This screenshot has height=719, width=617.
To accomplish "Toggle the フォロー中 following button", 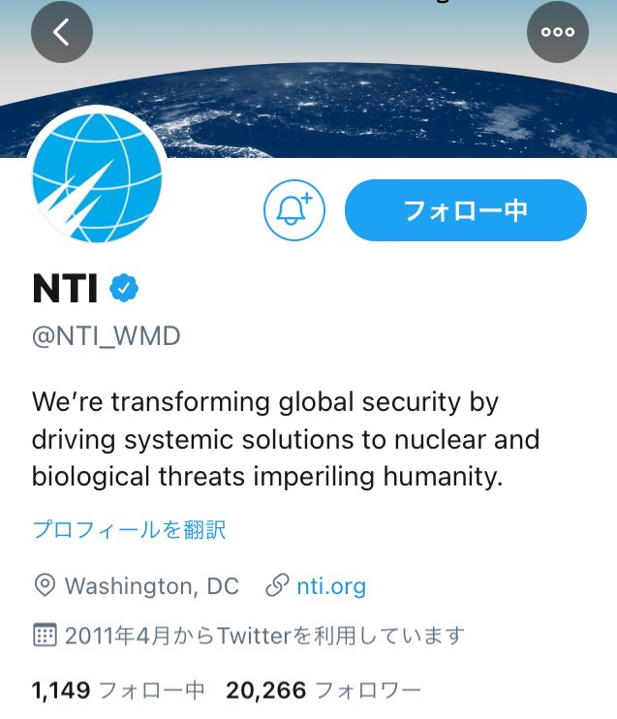I will click(x=466, y=210).
